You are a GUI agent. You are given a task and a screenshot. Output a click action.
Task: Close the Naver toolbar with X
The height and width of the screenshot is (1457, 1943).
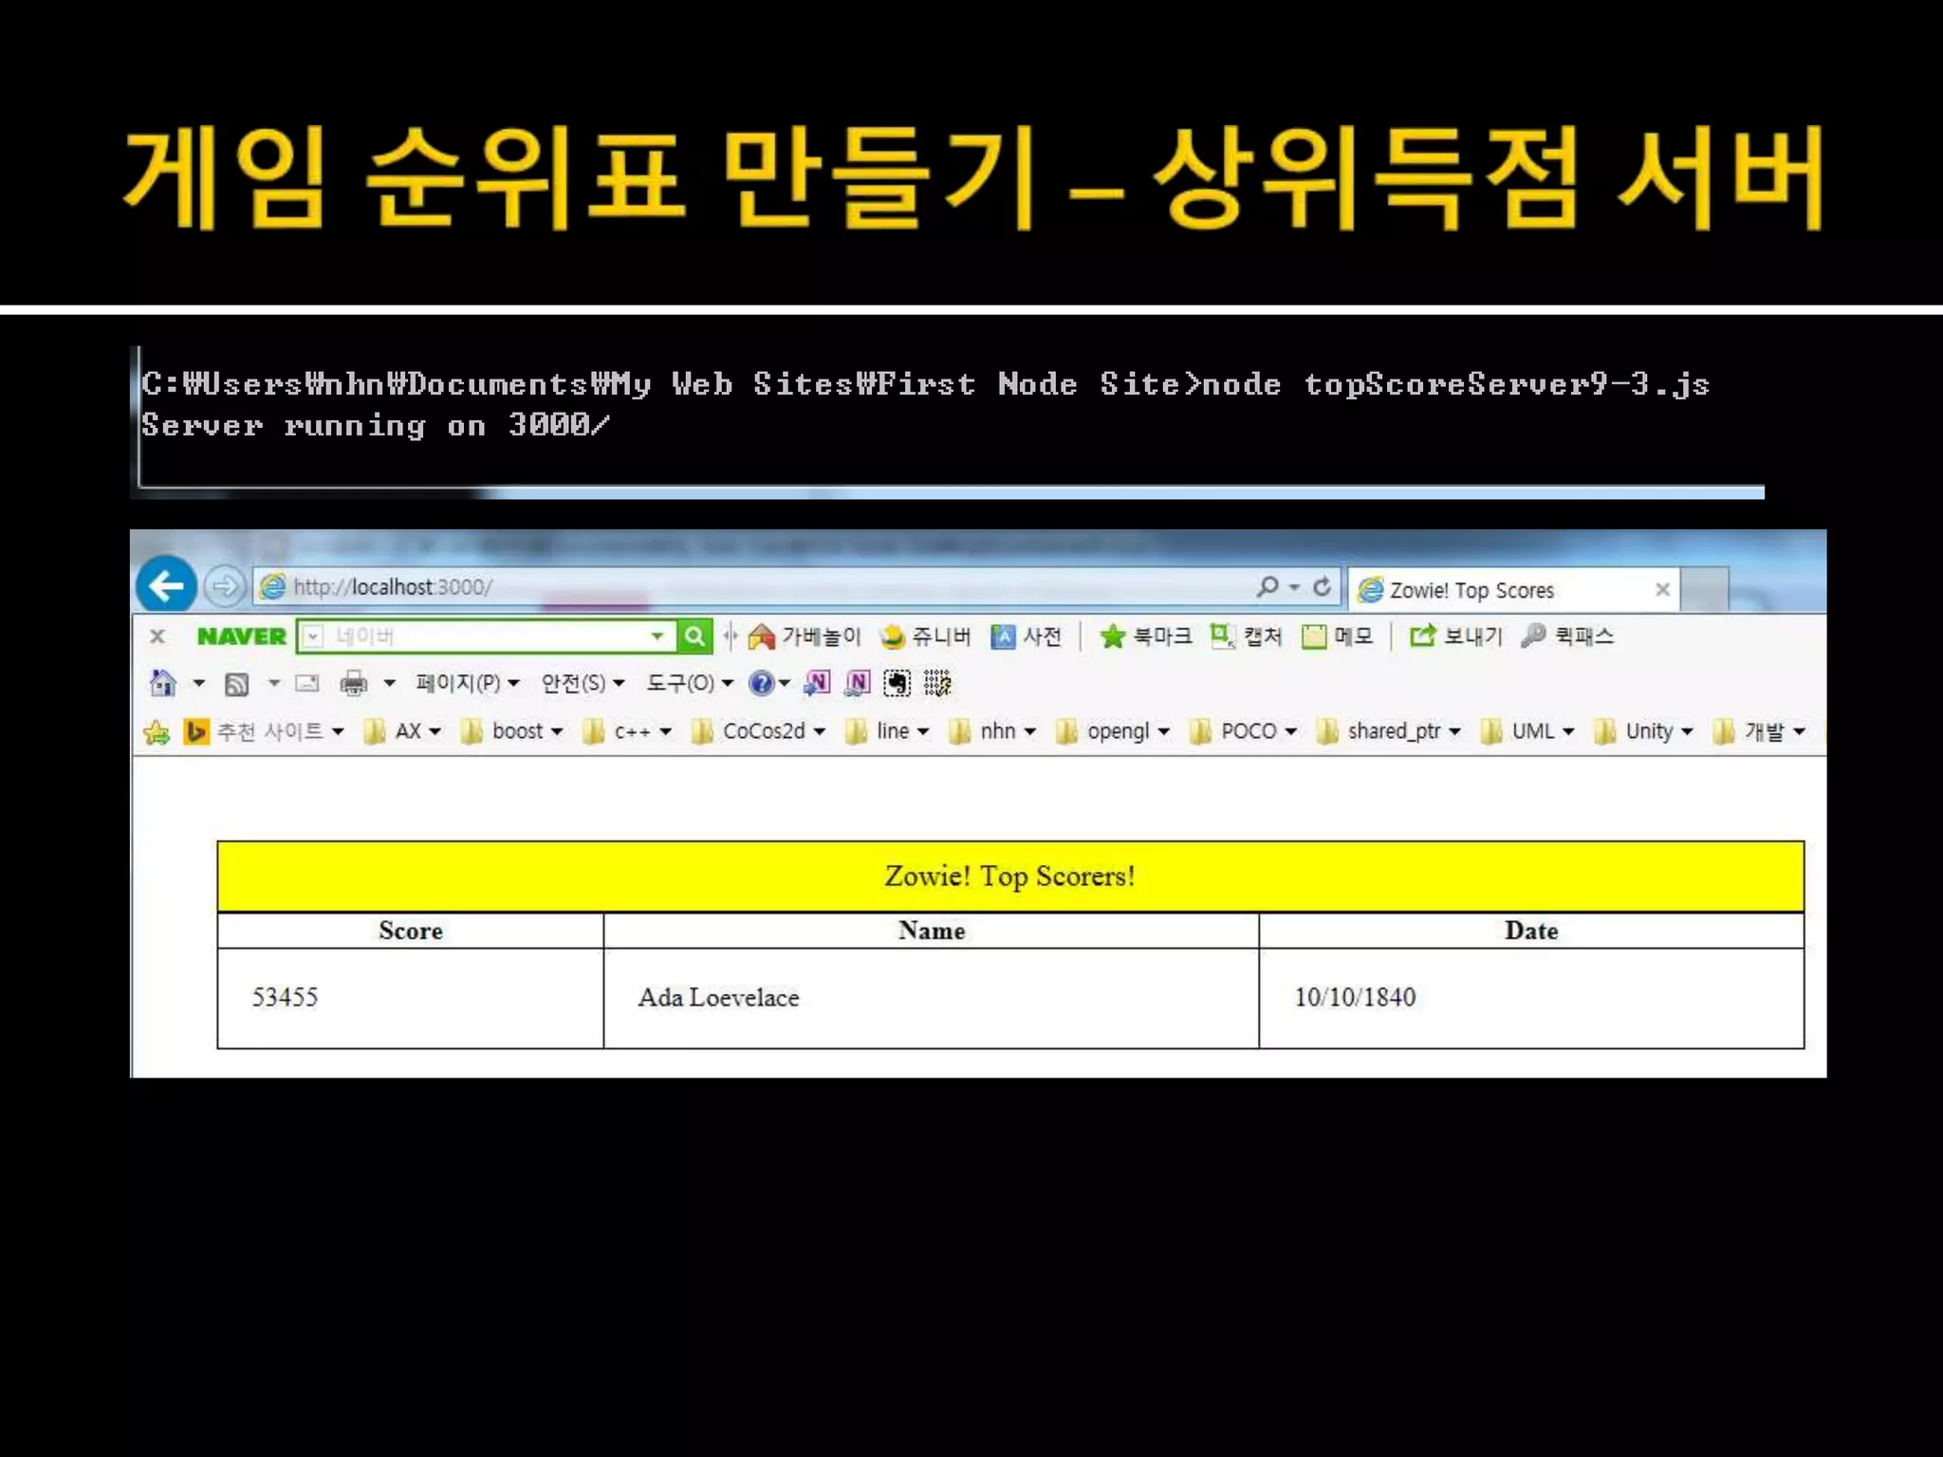[157, 636]
